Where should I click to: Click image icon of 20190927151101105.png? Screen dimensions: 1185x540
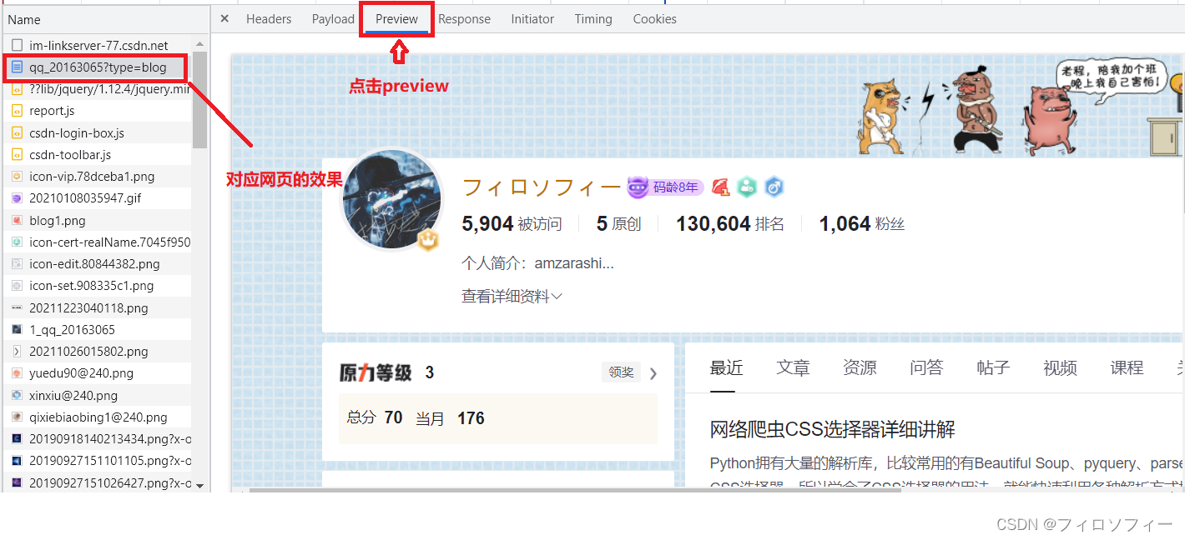(17, 461)
